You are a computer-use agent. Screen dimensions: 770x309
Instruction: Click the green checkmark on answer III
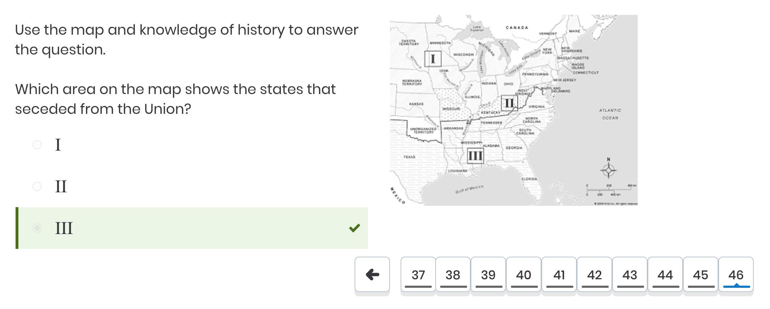tap(354, 228)
